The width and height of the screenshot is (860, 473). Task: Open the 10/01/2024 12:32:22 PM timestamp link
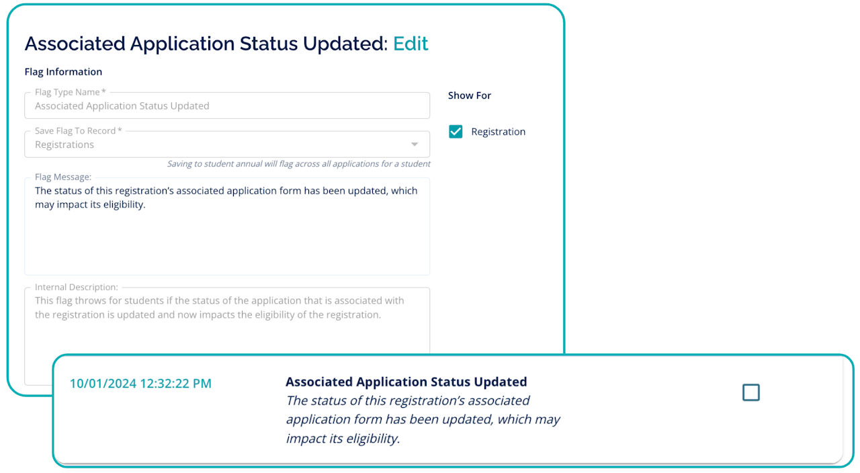point(140,384)
